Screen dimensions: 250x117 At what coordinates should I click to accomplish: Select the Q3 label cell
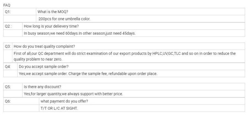(8, 46)
